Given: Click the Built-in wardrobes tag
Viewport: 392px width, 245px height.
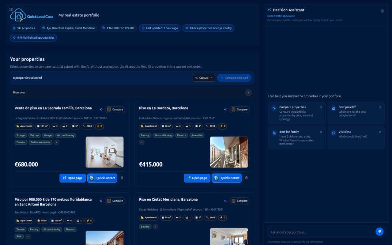Looking at the screenshot, I should click(41, 142).
